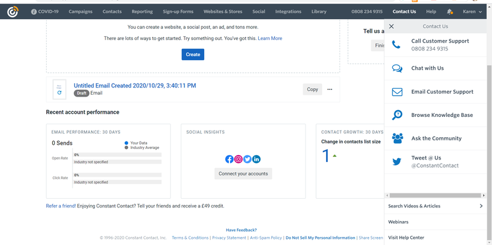Open the Anti-Spam Policy link
The width and height of the screenshot is (492, 245).
266,238
